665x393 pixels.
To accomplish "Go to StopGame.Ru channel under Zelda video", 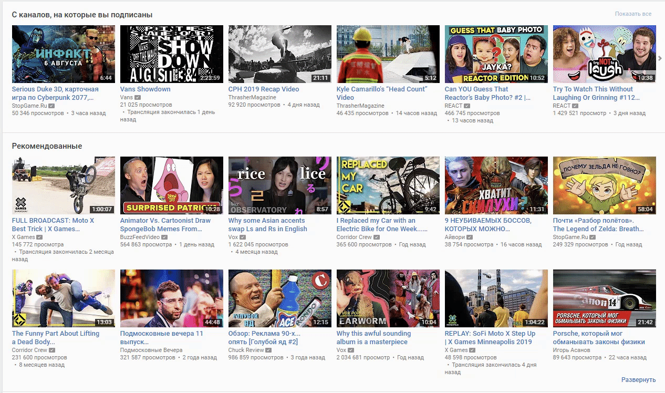I will point(570,237).
